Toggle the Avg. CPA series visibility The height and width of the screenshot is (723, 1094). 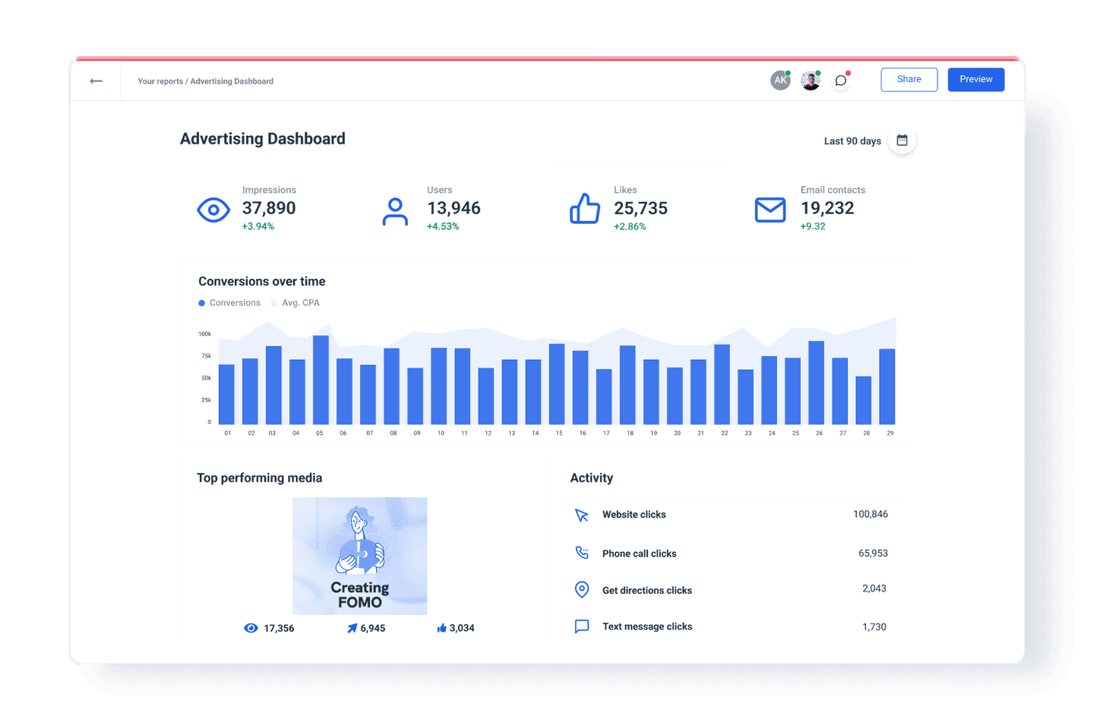click(x=296, y=302)
